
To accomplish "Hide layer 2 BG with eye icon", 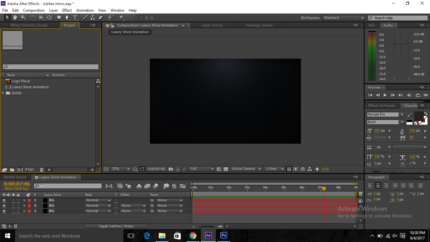I will coord(4,206).
